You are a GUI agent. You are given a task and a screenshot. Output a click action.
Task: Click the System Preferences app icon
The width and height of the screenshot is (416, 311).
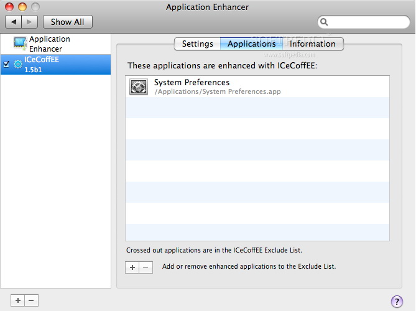point(139,86)
